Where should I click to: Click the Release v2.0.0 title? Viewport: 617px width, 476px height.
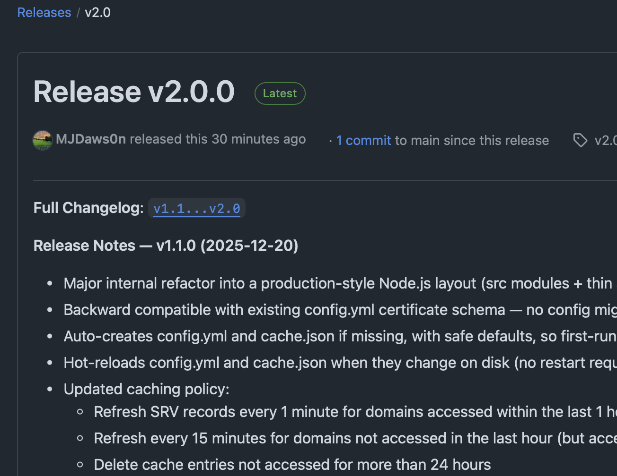[x=134, y=92]
